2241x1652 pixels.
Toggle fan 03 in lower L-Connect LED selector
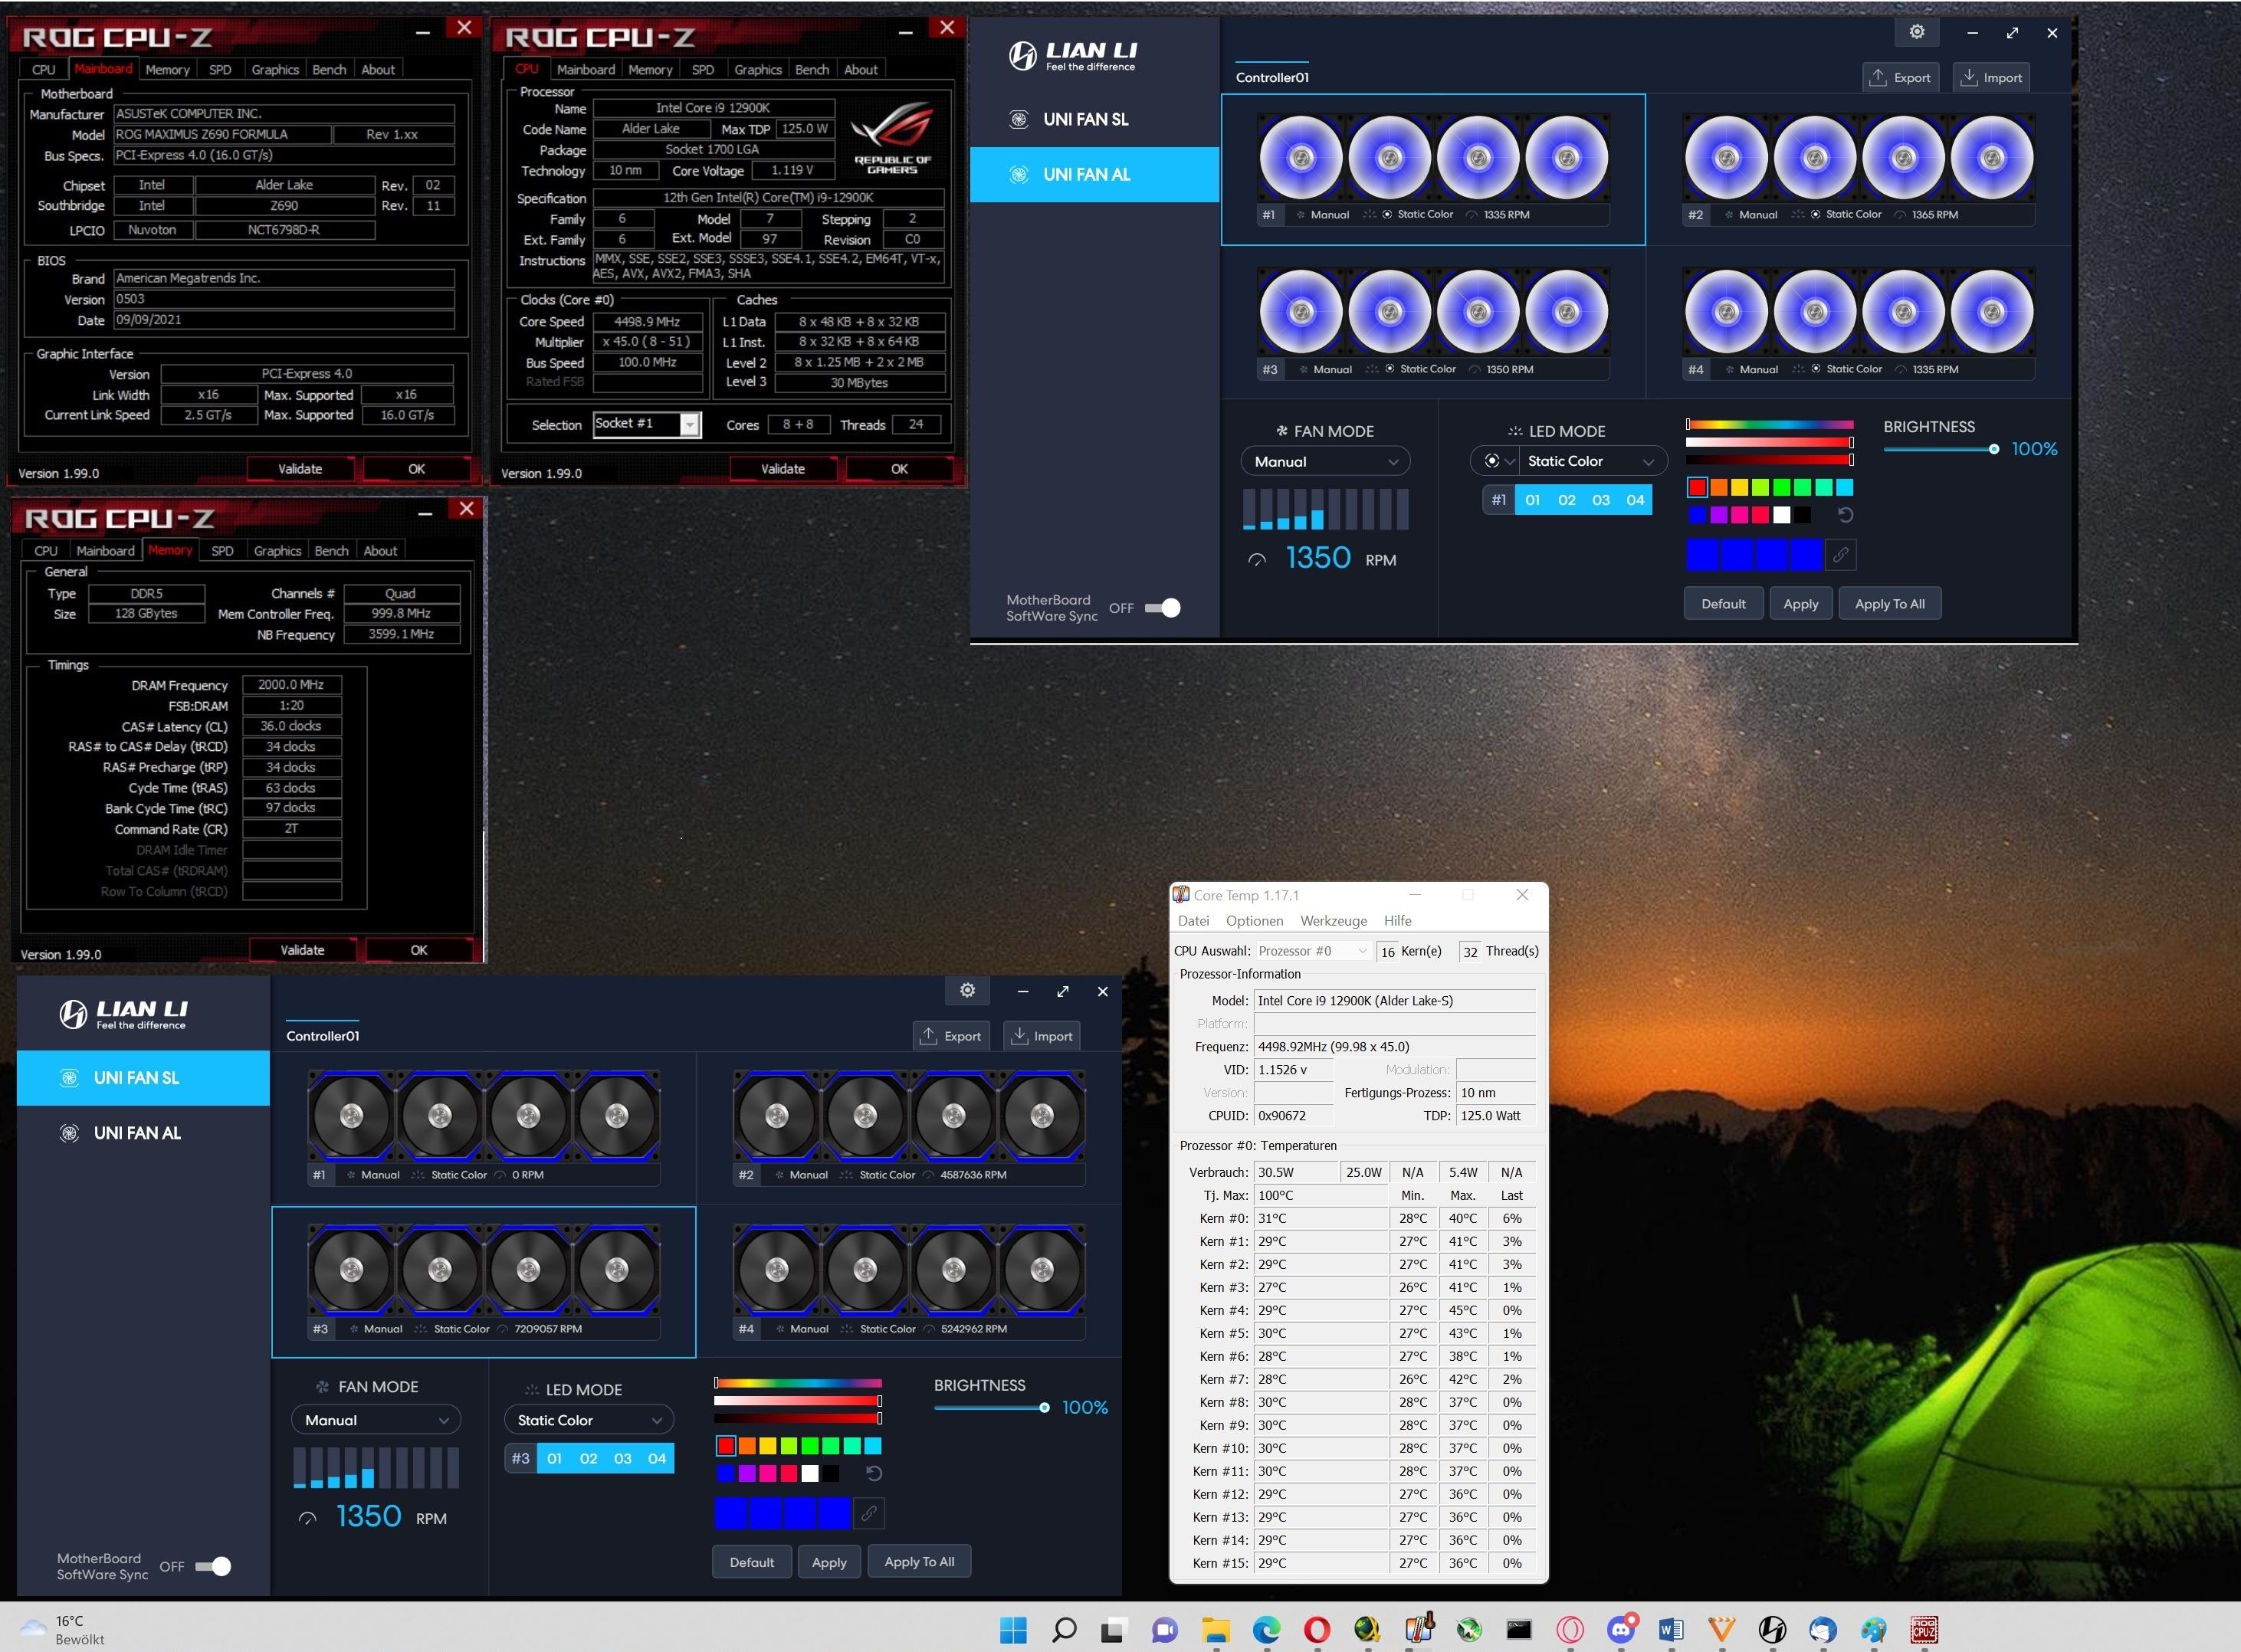[623, 1458]
